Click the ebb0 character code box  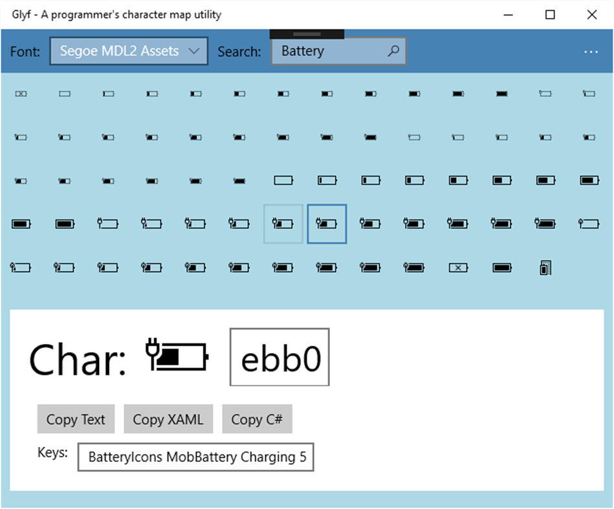click(280, 357)
